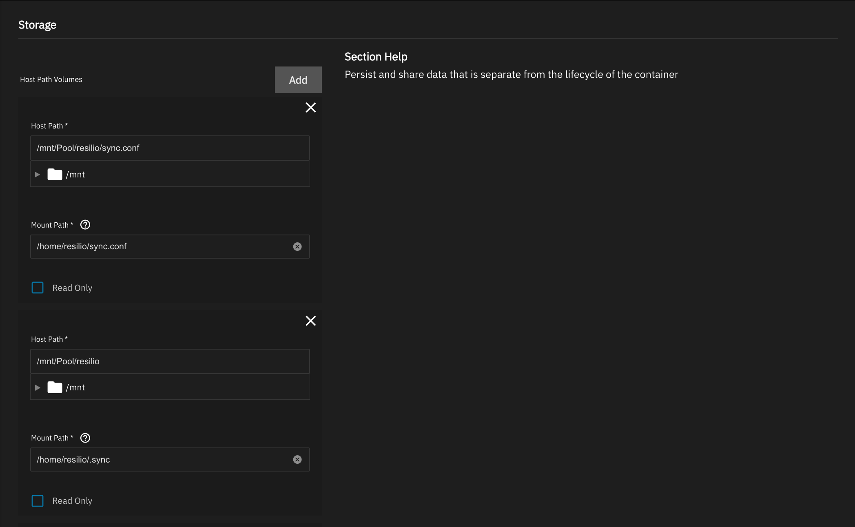This screenshot has height=527, width=855.
Task: Click inside the /mnt/Pool/resilio/sync.conf Host Path field
Action: point(163,148)
